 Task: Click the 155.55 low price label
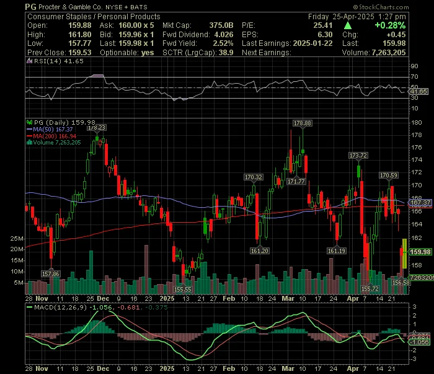183,290
